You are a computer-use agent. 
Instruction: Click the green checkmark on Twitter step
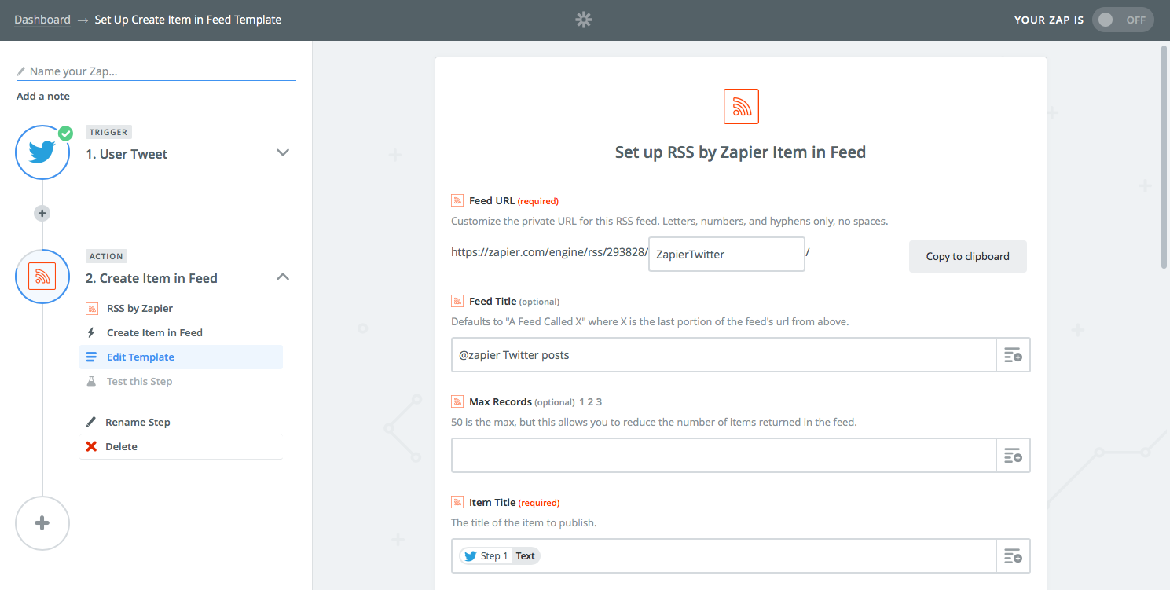pos(65,134)
